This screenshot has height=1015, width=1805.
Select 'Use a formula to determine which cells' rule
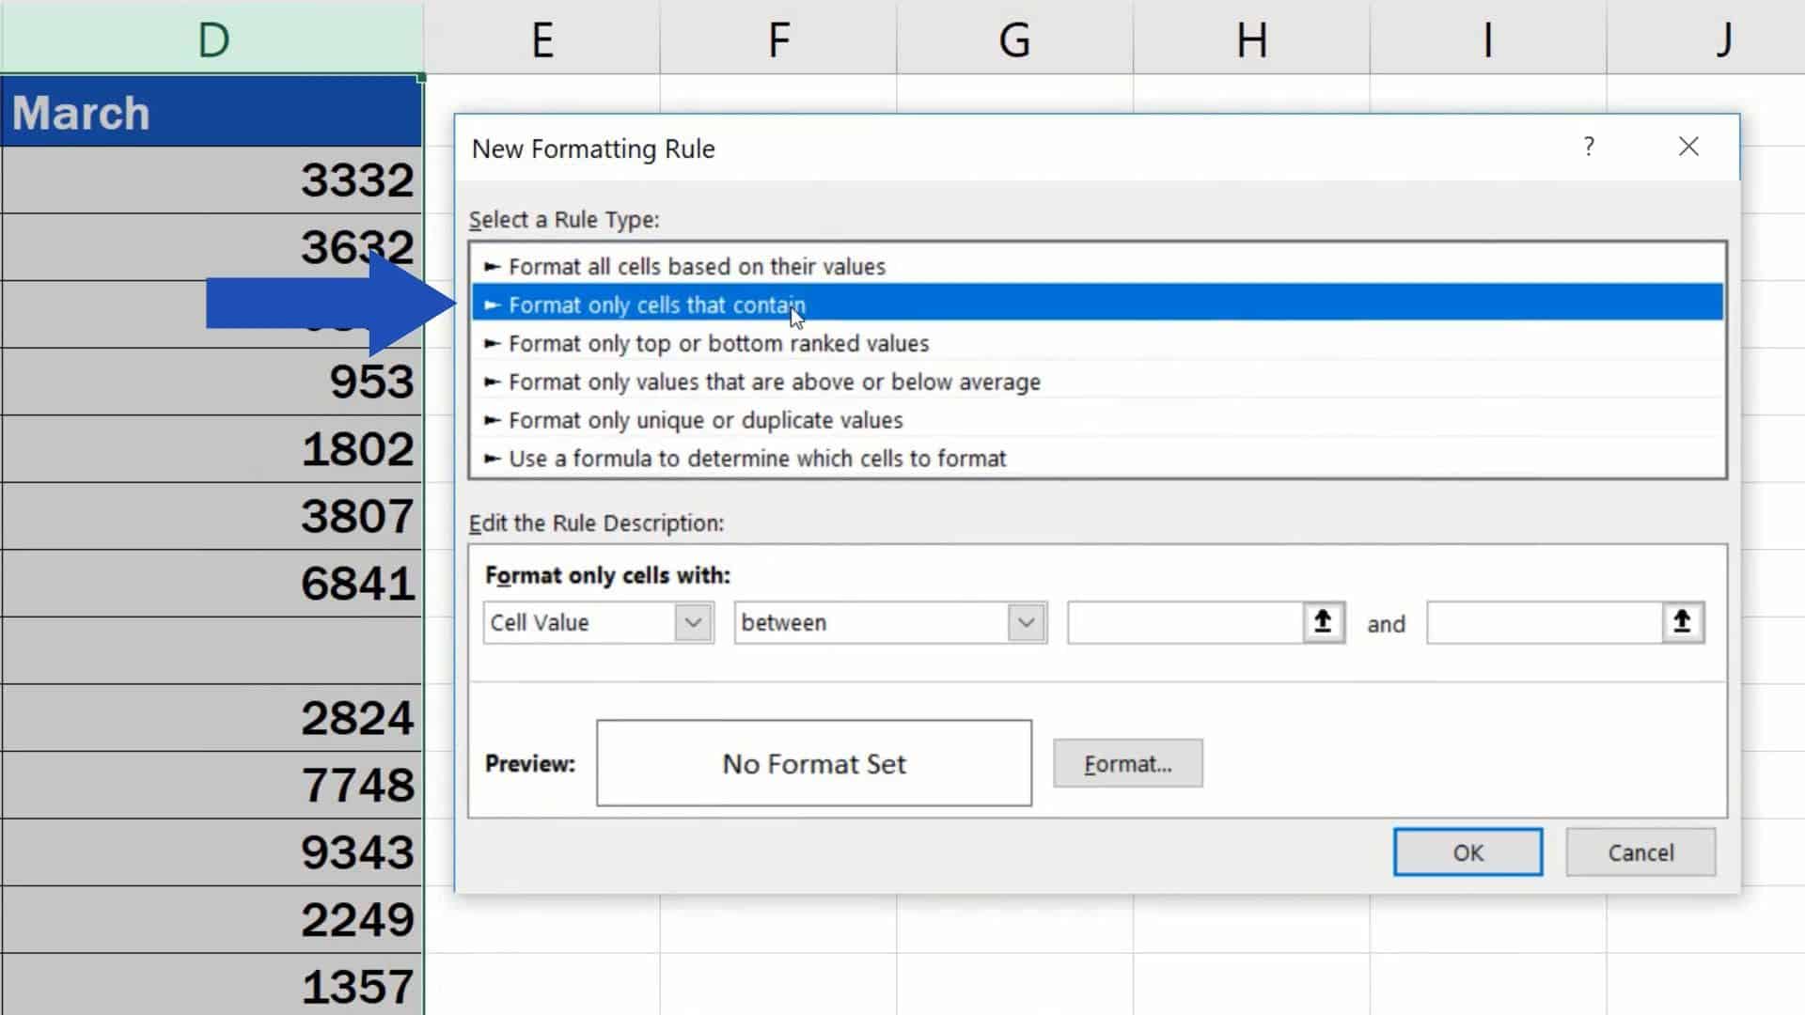pyautogui.click(x=757, y=459)
